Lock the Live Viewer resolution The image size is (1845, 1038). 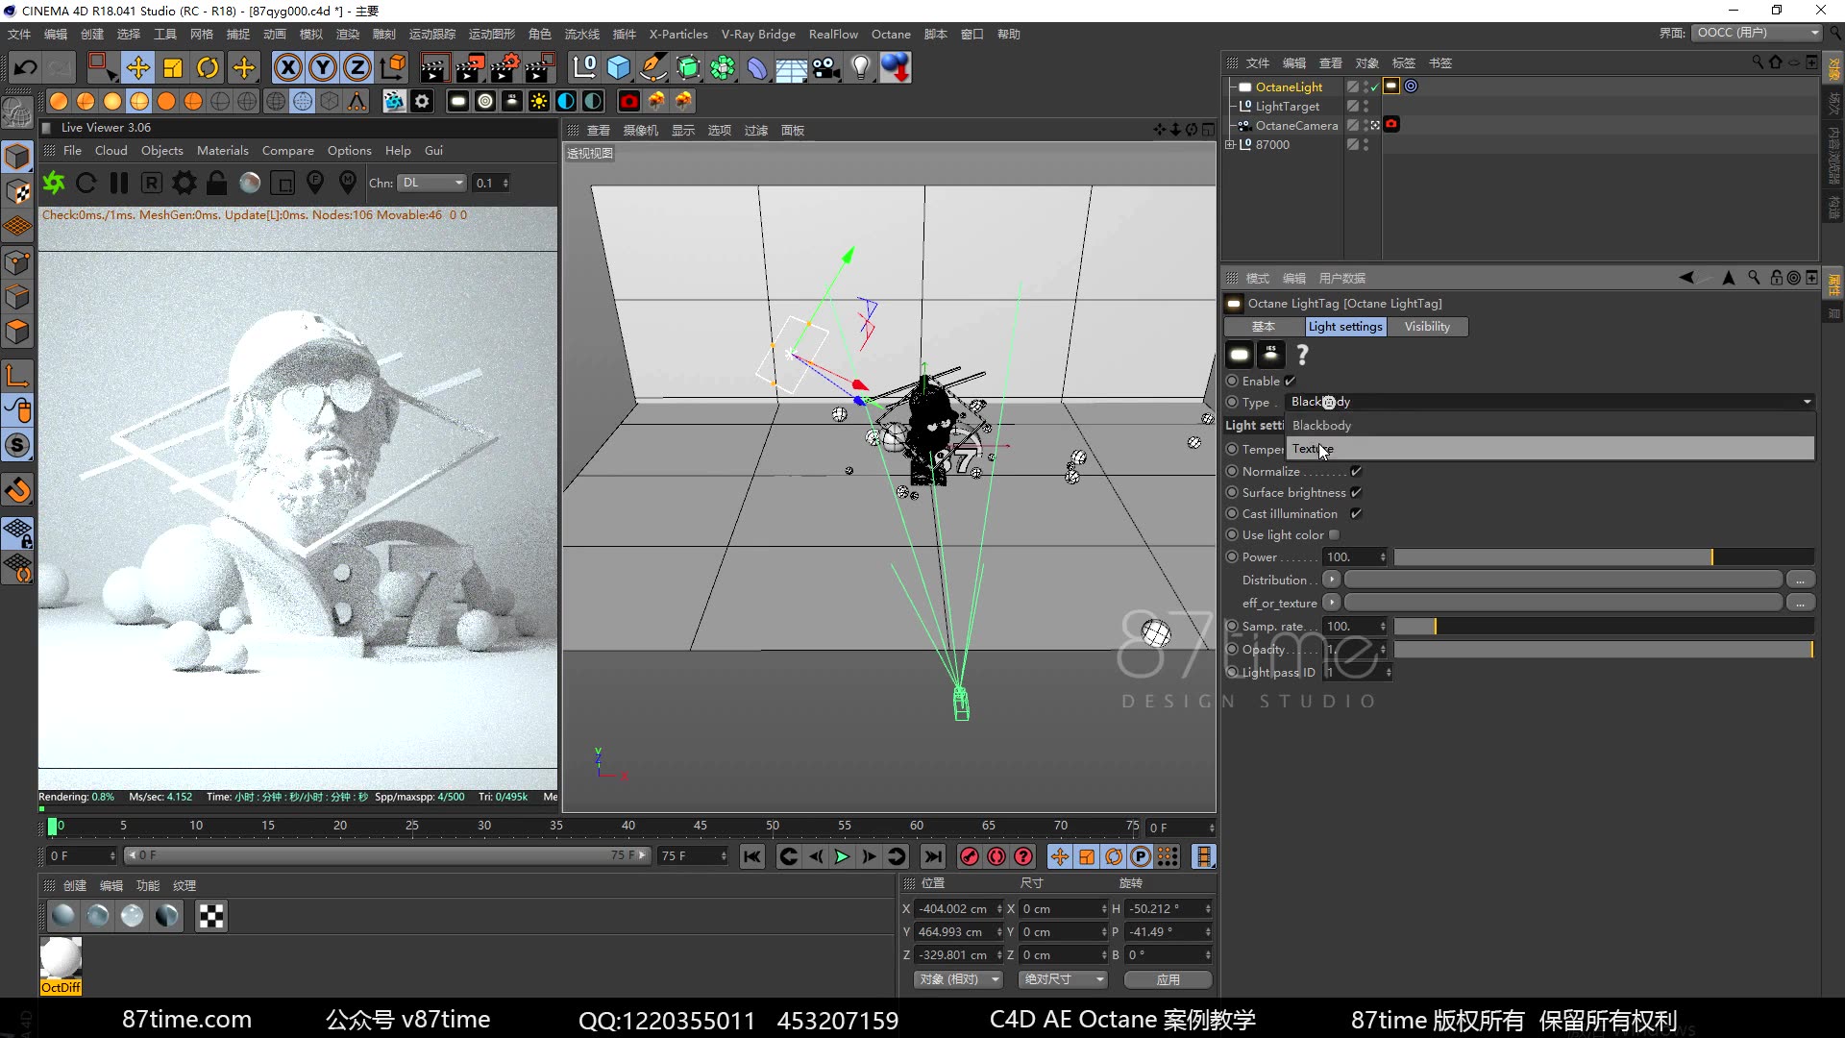(x=216, y=183)
